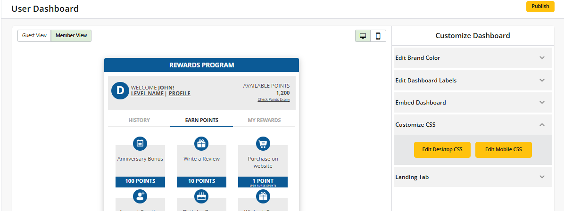Image resolution: width=564 pixels, height=211 pixels.
Task: Click the Write a Review gift icon
Action: tap(201, 144)
